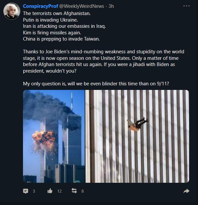This screenshot has height=205, width=198.
Task: Click the comment count of 3
Action: (34, 191)
